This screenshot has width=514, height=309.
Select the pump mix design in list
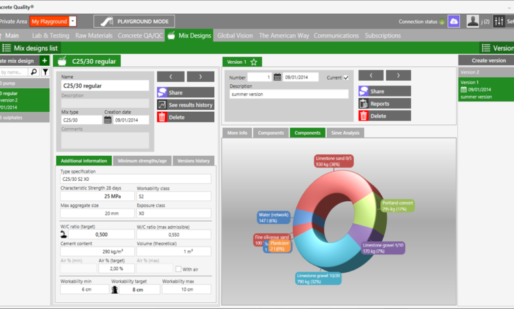click(x=24, y=83)
